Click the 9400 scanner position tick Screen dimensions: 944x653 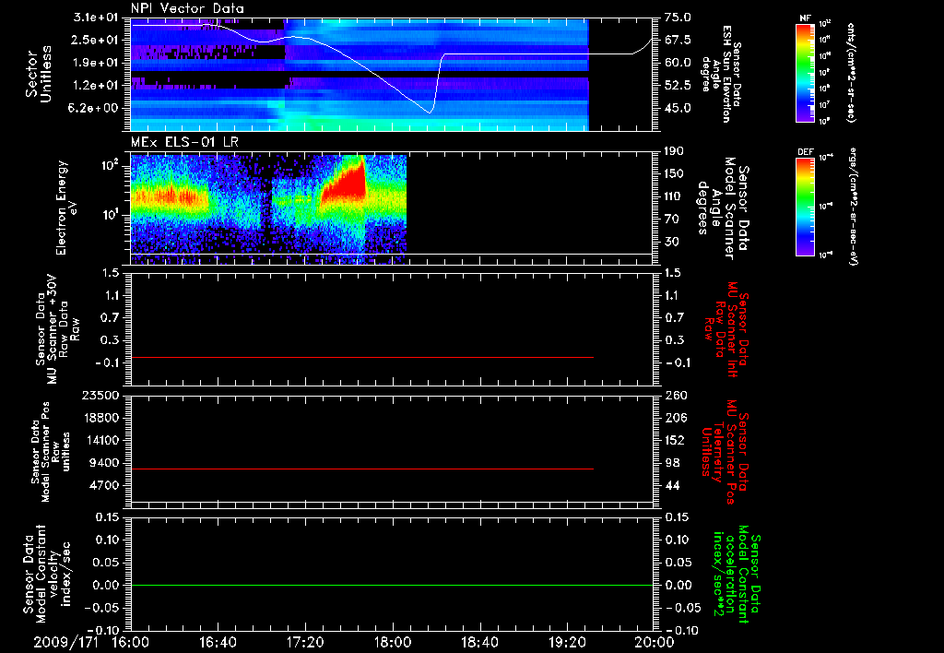coord(105,463)
